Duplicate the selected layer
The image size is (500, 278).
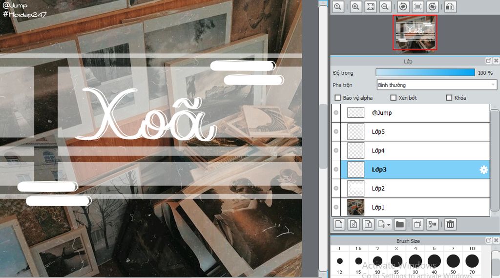point(418,224)
